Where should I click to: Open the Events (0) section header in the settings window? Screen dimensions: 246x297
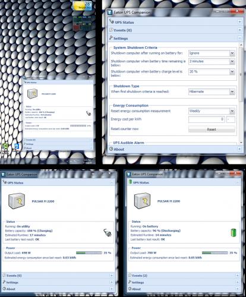tap(175, 30)
